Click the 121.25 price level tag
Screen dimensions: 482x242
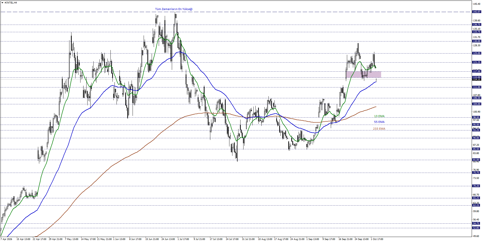pos(477,62)
